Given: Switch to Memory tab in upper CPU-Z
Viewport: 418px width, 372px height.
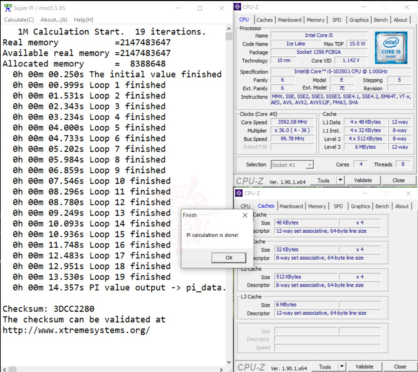Looking at the screenshot, I should (x=315, y=20).
